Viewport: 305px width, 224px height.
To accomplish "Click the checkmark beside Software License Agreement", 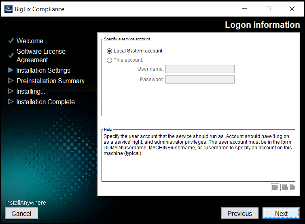I will click(11, 56).
